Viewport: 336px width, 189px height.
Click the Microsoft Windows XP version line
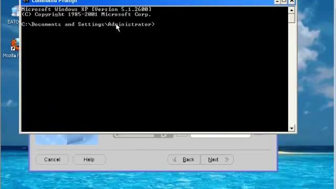[86, 9]
